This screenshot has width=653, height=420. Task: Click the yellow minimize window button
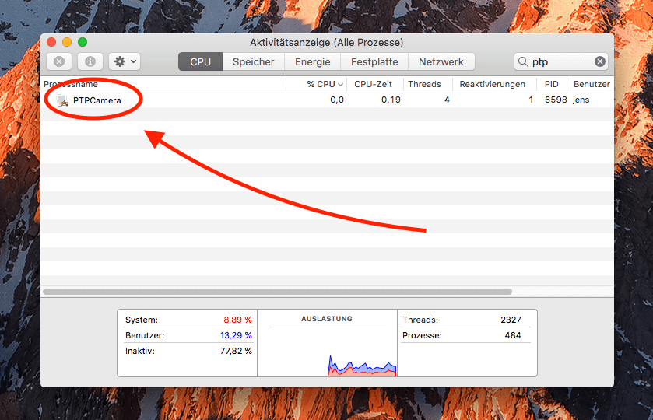pyautogui.click(x=67, y=42)
